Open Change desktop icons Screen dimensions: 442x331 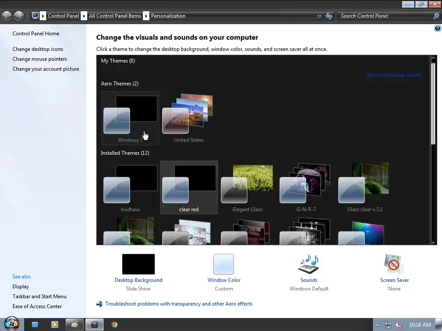pyautogui.click(x=38, y=49)
